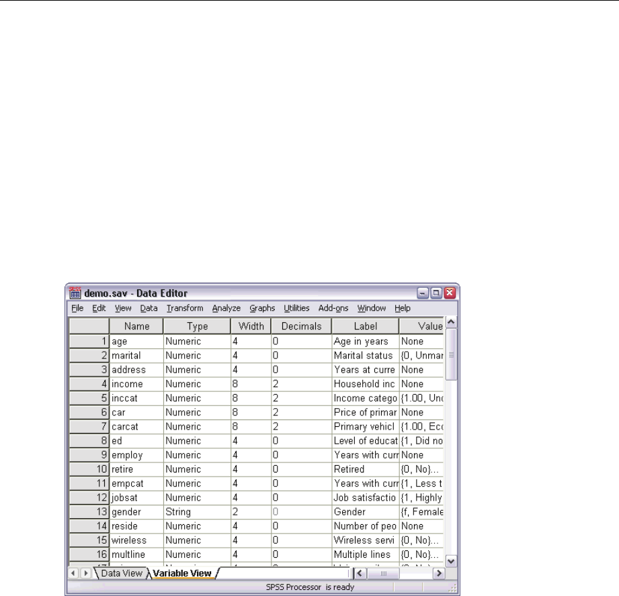Click the horizontal scrollbar thumb

pyautogui.click(x=383, y=573)
